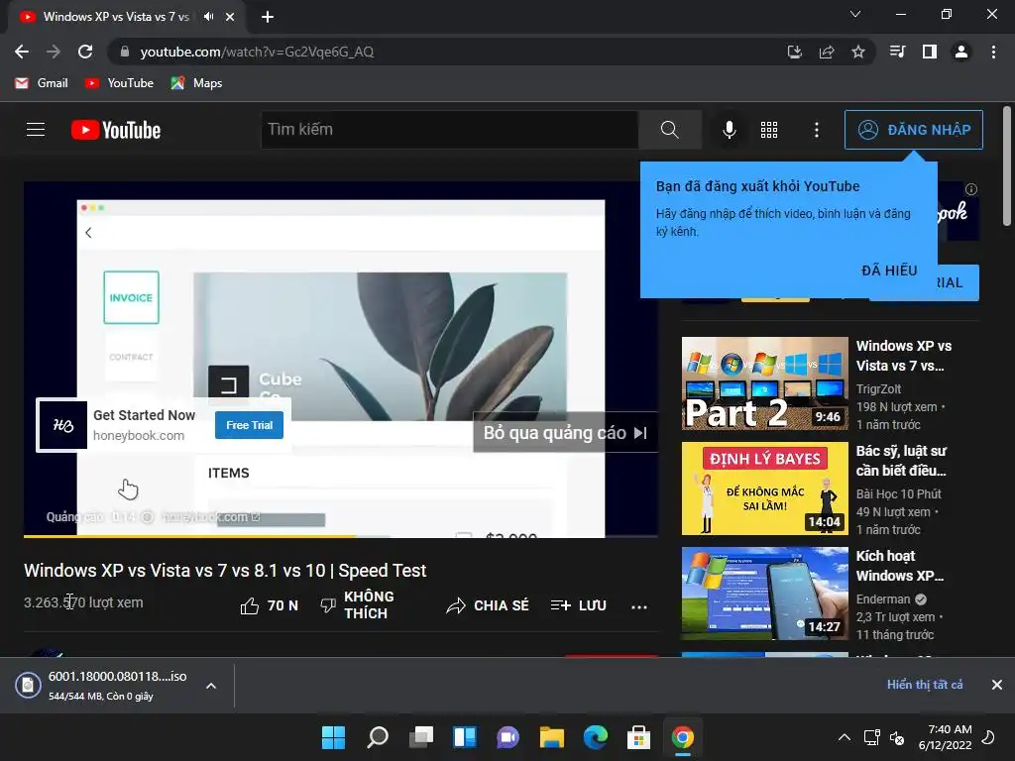Viewport: 1015px width, 761px height.
Task: Open the Chat taskbar icon
Action: click(508, 737)
